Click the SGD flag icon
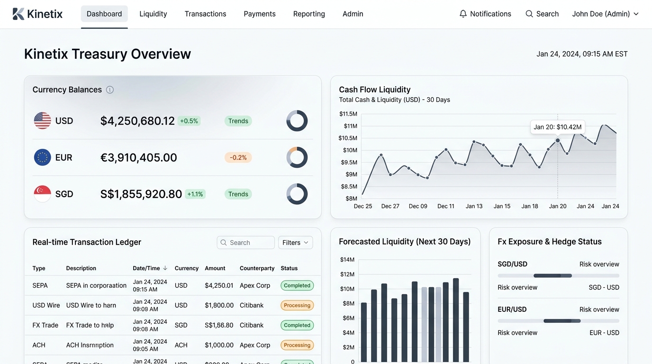Image resolution: width=652 pixels, height=364 pixels. tap(43, 194)
